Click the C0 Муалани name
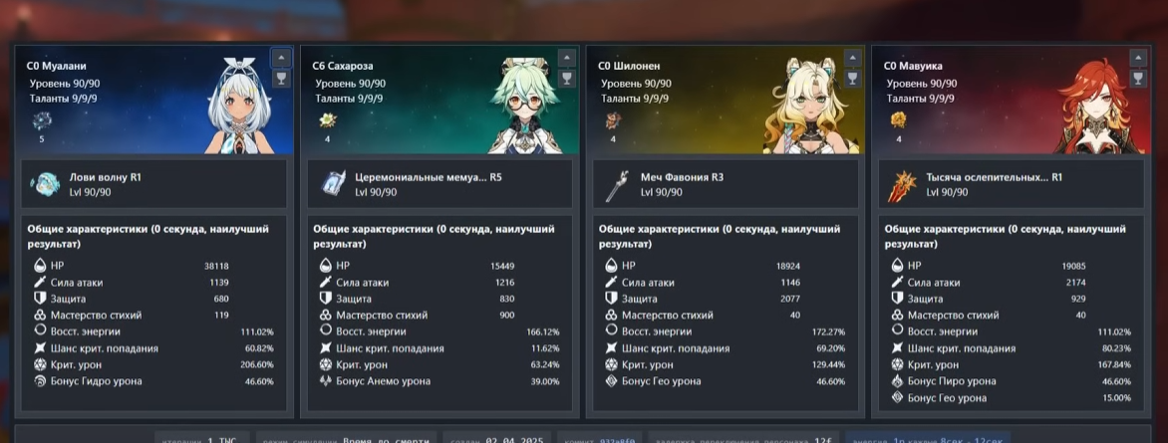 (57, 67)
